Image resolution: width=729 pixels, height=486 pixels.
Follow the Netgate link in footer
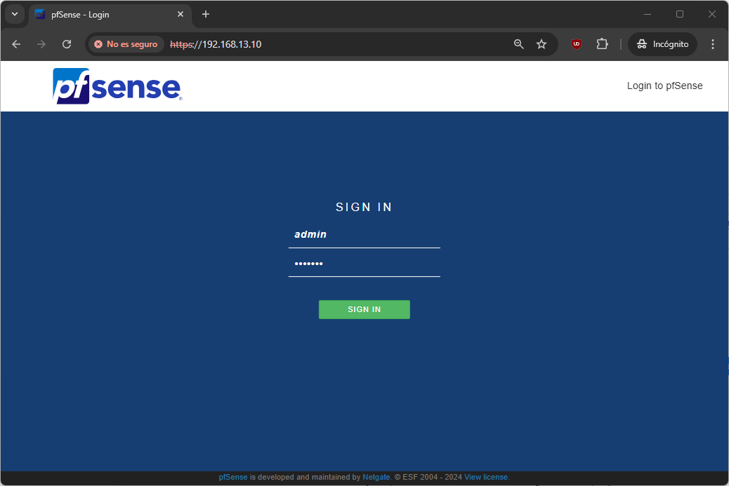click(376, 477)
